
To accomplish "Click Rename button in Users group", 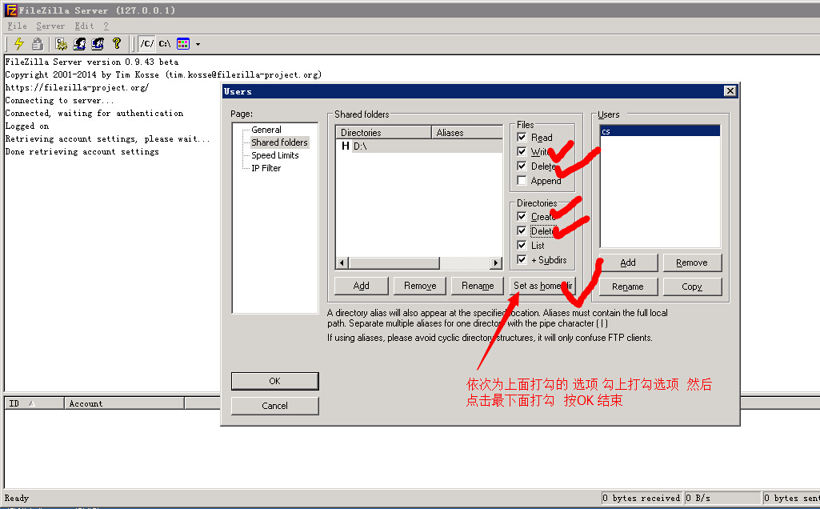I will click(x=628, y=287).
